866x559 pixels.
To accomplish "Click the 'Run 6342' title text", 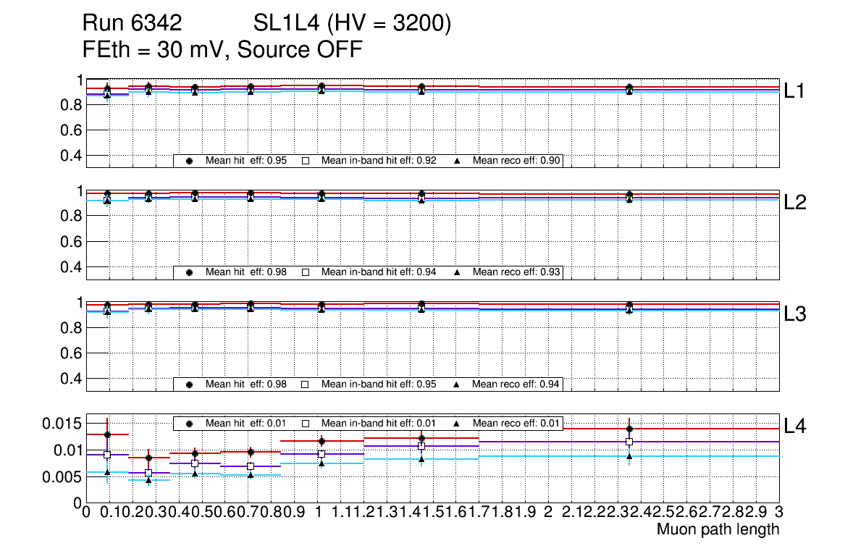I will click(131, 25).
